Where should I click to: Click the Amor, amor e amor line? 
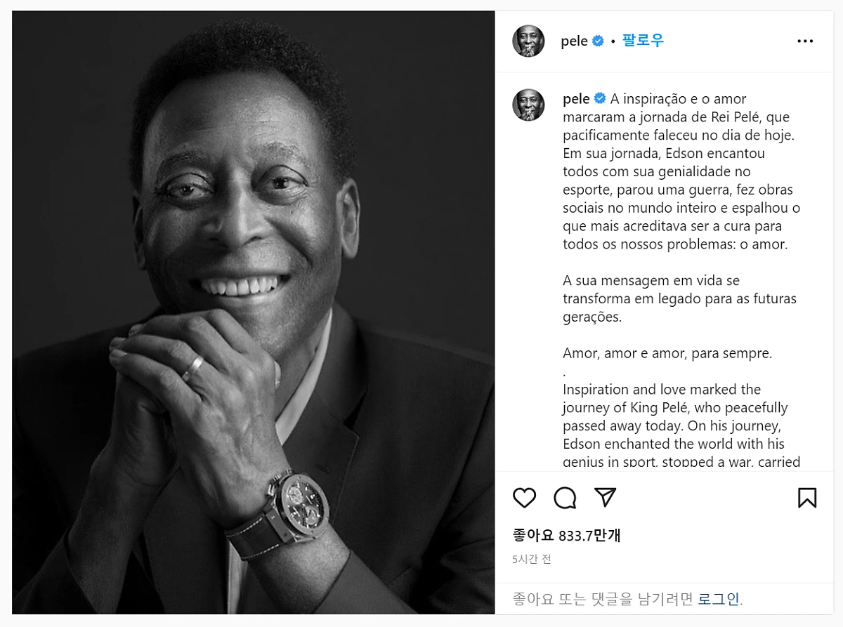(x=667, y=353)
